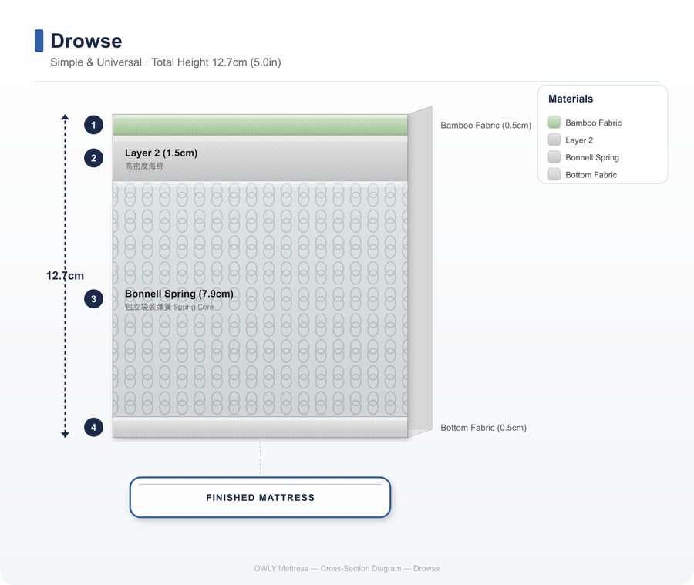
Task: Click the Bottom Fabric (0.5cm) callout
Action: point(483,428)
